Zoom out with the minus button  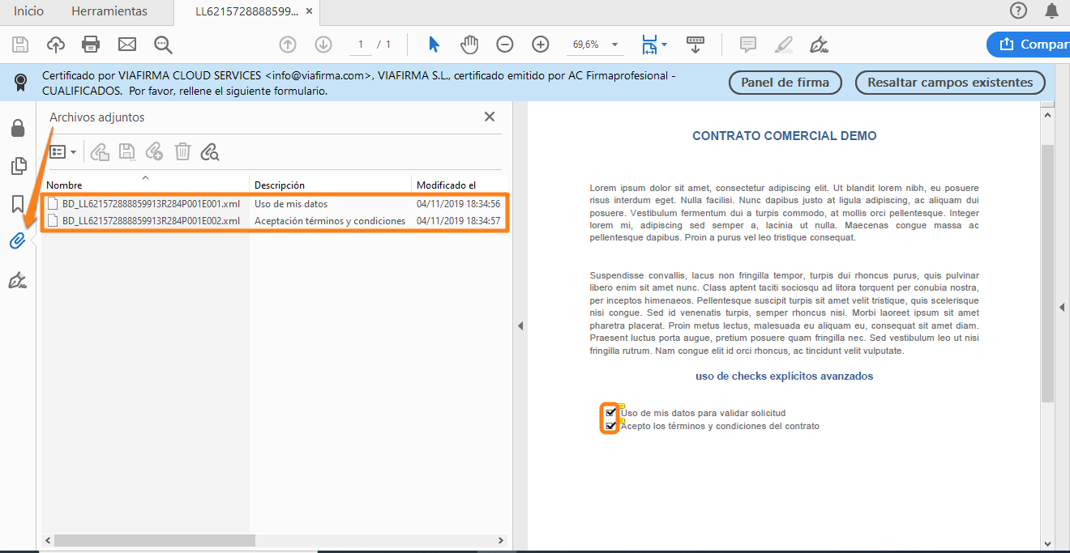coord(505,45)
